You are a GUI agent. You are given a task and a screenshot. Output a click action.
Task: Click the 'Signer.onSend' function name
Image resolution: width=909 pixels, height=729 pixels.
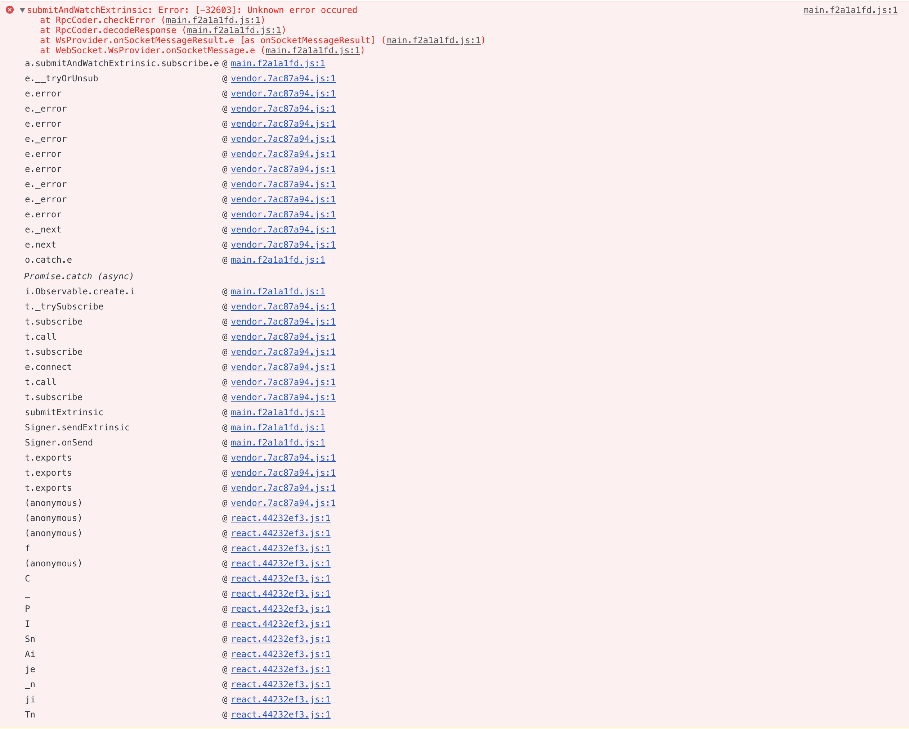(59, 443)
